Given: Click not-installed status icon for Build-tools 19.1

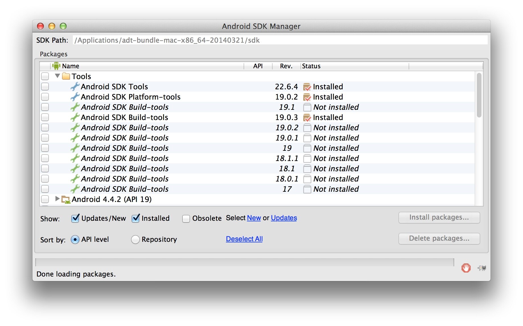Looking at the screenshot, I should click(307, 107).
